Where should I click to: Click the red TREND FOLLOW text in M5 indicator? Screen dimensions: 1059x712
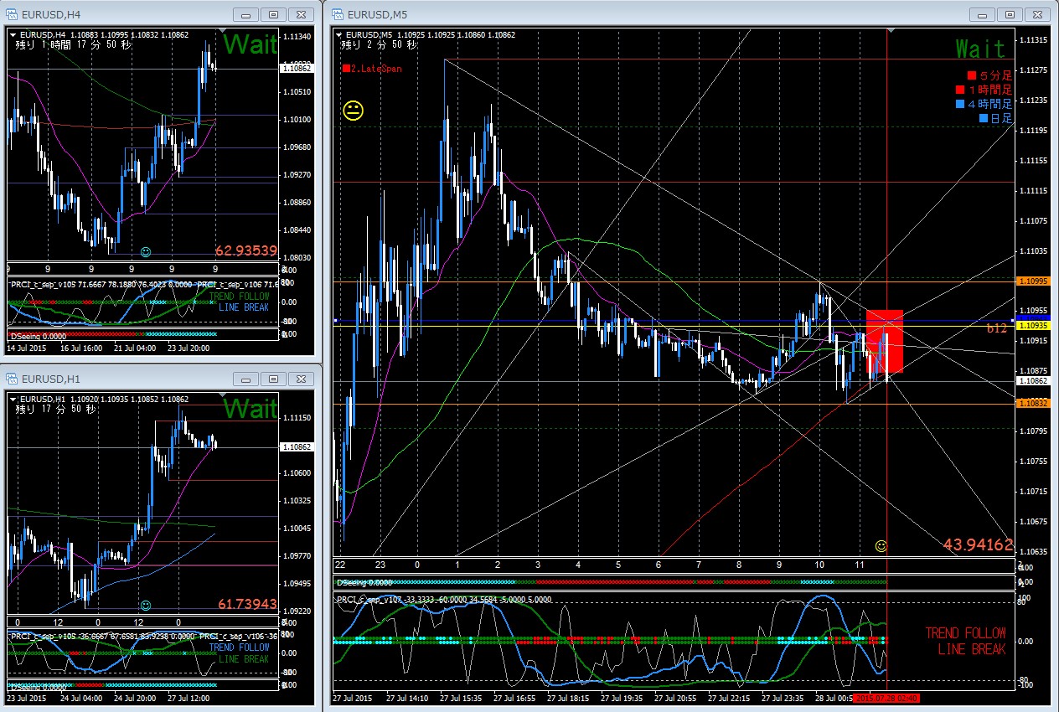[965, 633]
